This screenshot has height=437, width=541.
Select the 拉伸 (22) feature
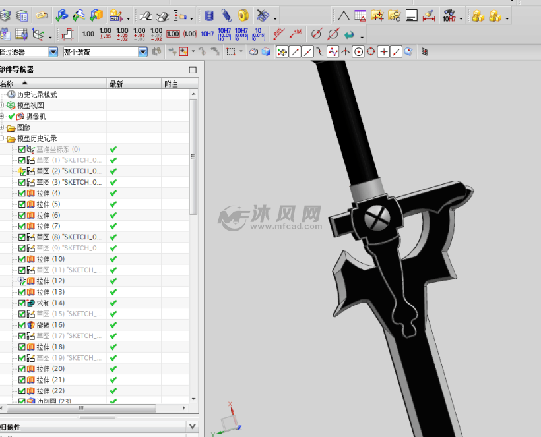click(x=50, y=391)
